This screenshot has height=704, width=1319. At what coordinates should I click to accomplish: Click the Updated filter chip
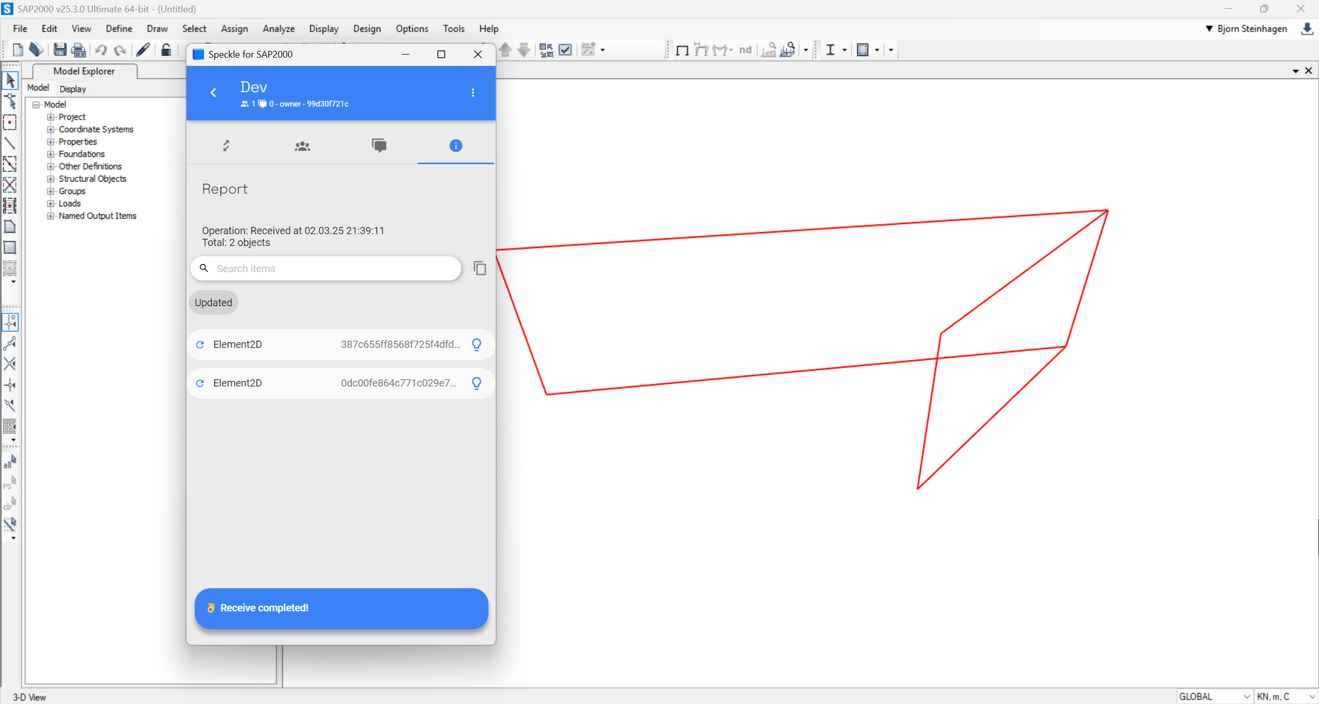(x=213, y=303)
